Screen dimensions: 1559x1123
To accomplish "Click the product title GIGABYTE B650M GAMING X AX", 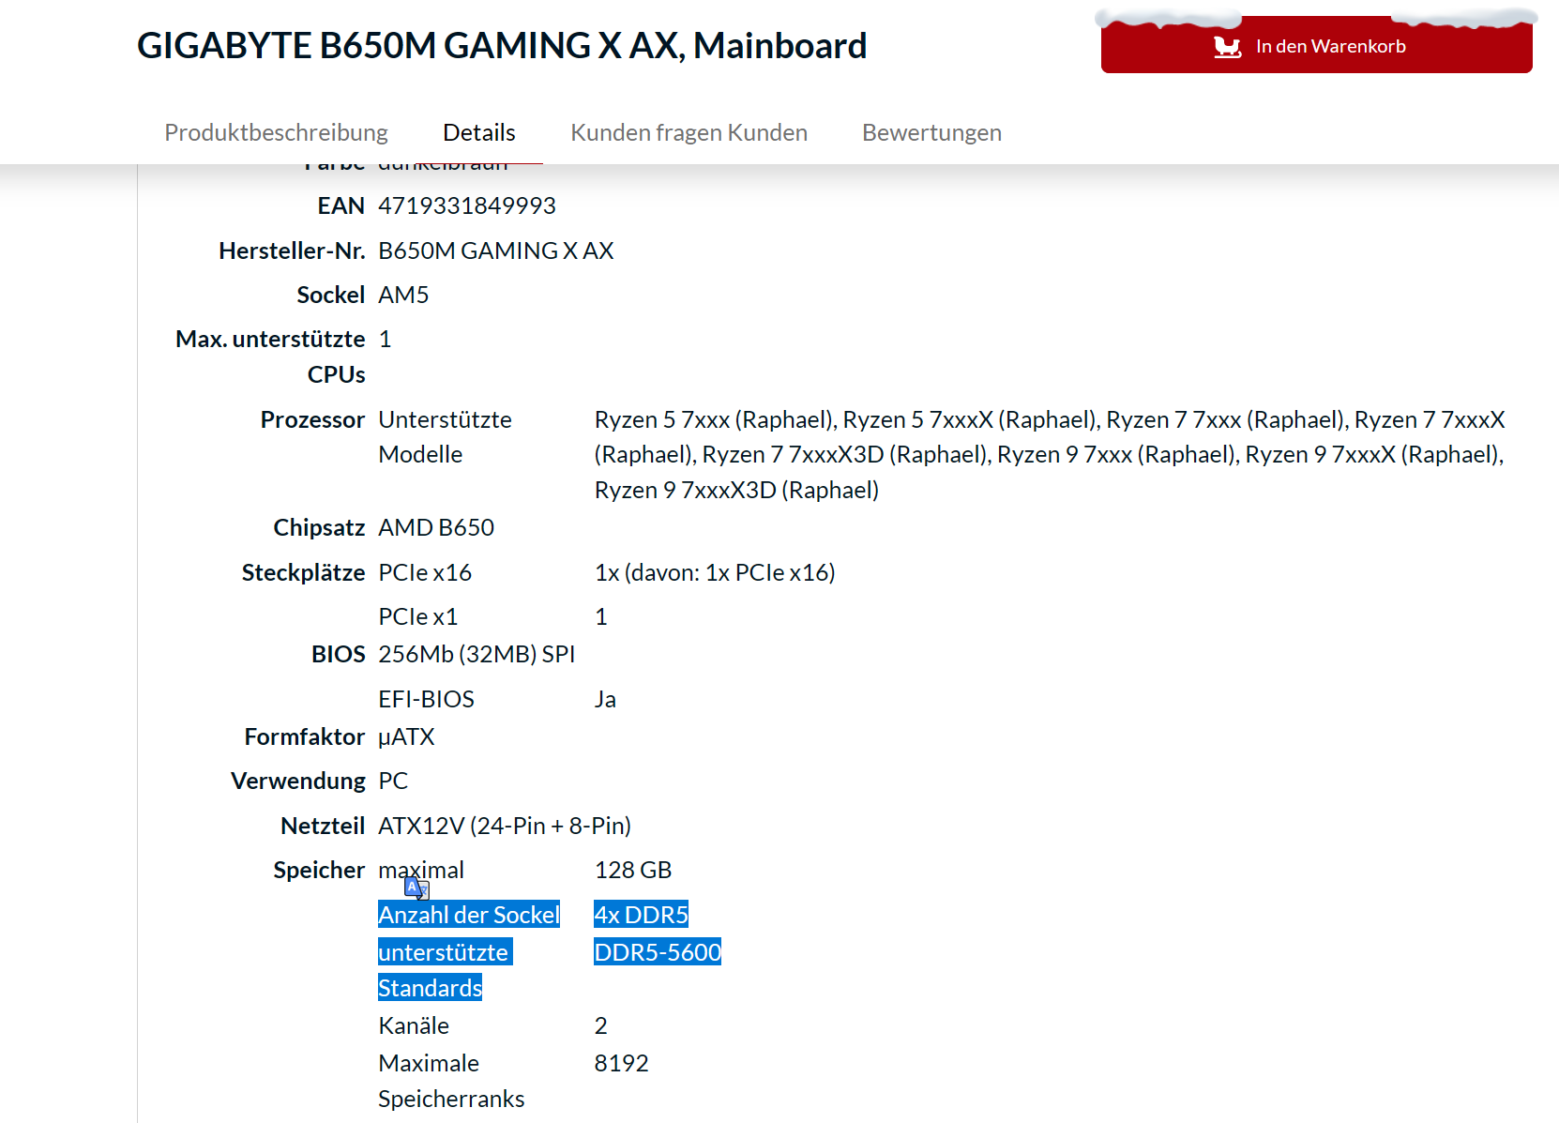I will pos(502,45).
